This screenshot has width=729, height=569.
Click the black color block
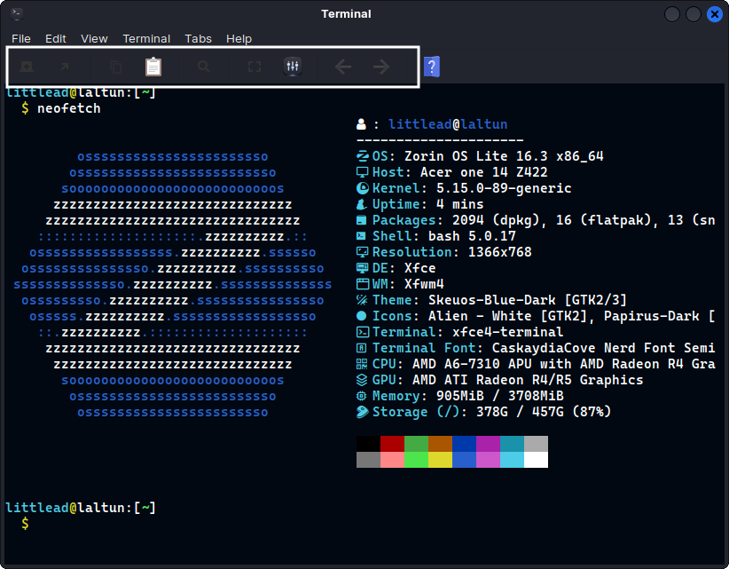368,444
